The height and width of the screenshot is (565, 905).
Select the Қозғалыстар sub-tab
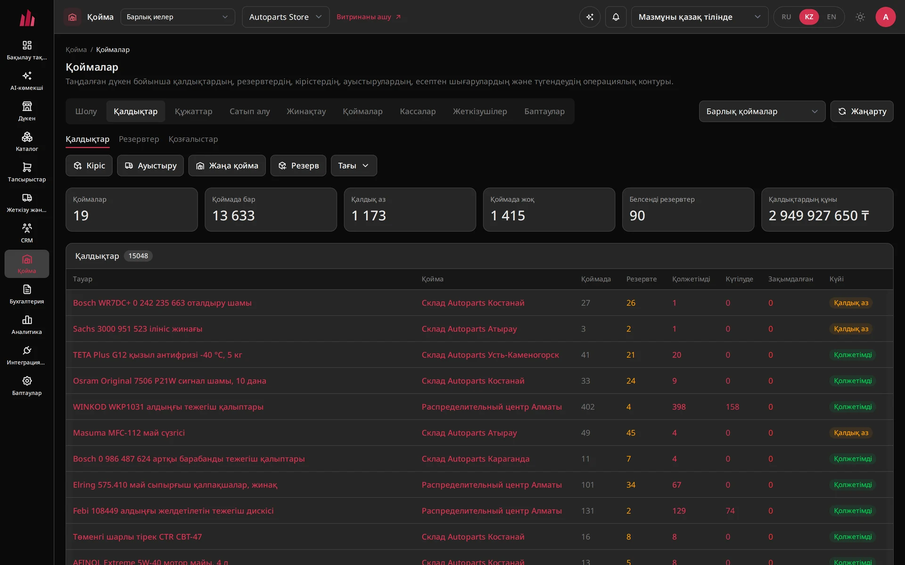click(x=193, y=139)
